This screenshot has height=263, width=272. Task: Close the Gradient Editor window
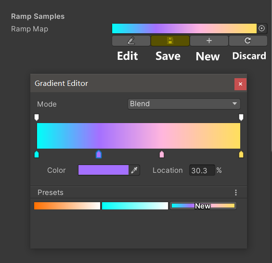240,84
